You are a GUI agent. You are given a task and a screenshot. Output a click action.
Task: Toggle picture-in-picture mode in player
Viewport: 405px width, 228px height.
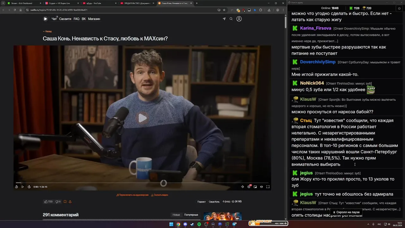point(255,187)
